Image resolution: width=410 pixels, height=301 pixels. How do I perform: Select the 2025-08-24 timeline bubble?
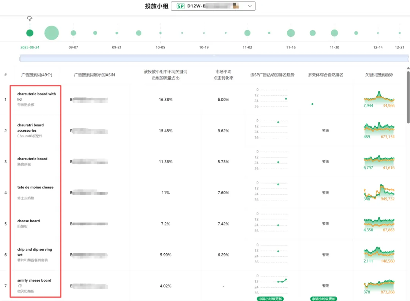tap(30, 33)
